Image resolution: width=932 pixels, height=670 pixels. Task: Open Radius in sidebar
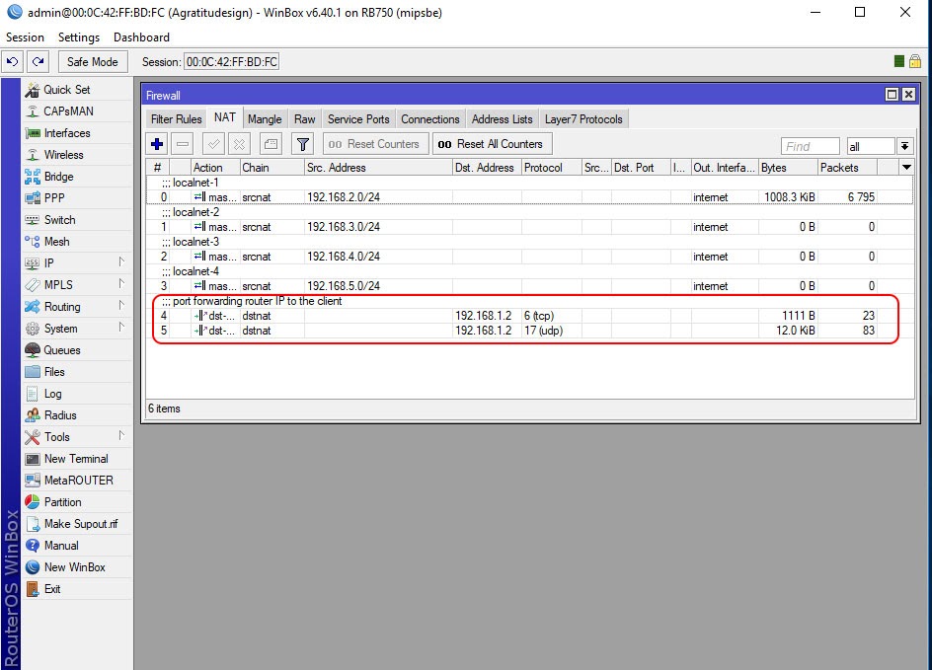click(77, 415)
